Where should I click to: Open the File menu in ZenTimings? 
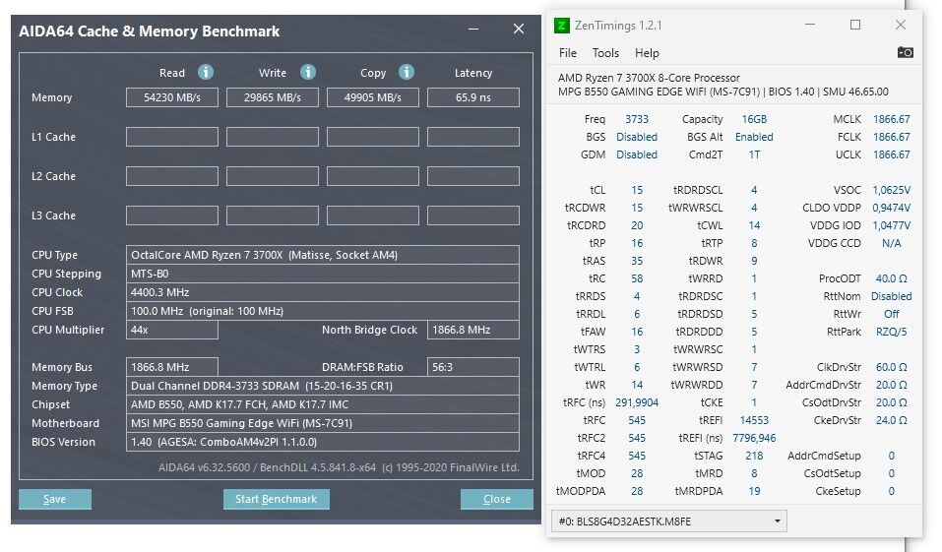click(568, 53)
